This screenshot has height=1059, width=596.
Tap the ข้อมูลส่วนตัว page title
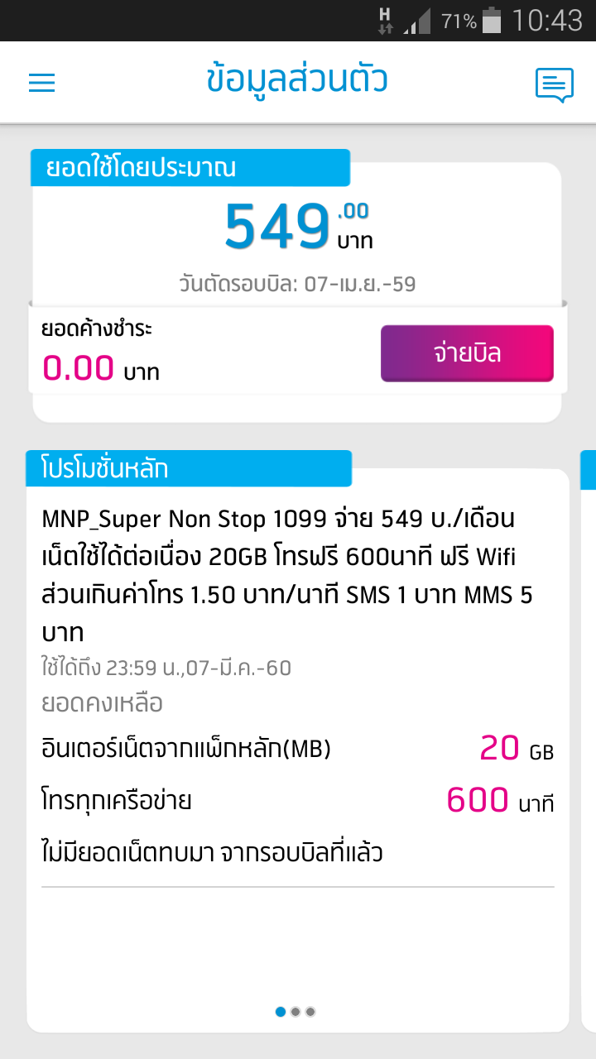coord(297,80)
